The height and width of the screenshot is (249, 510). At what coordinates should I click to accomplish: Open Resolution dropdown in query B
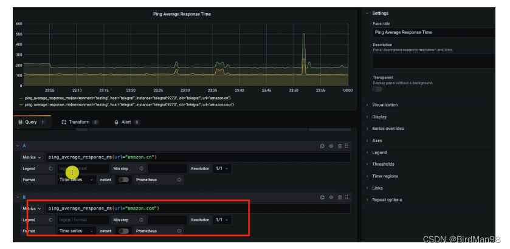click(222, 220)
